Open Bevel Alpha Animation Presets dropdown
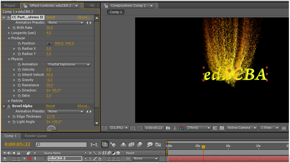 coord(65,111)
